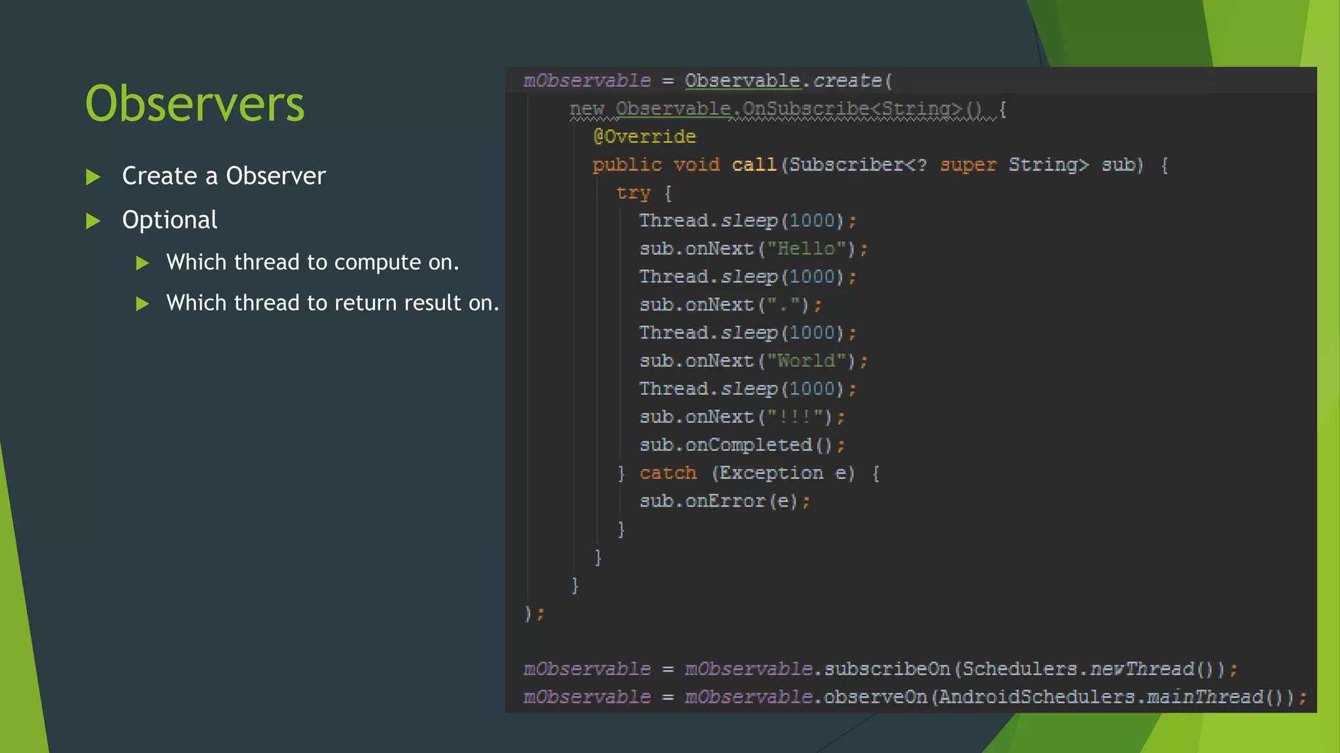The image size is (1340, 753).
Task: Click sub.onError(e) code line
Action: [724, 501]
